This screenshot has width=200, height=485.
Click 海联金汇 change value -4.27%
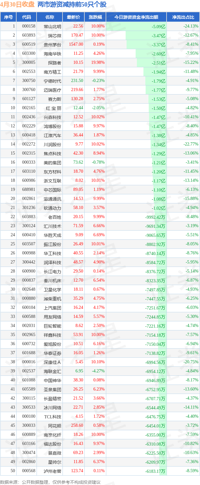click(99, 371)
